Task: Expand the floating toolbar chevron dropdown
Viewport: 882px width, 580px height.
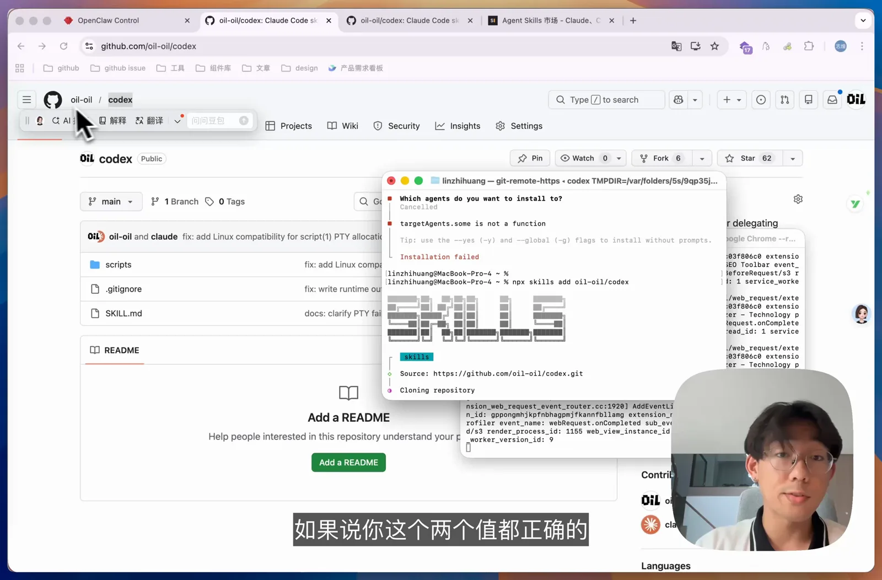Action: coord(178,121)
